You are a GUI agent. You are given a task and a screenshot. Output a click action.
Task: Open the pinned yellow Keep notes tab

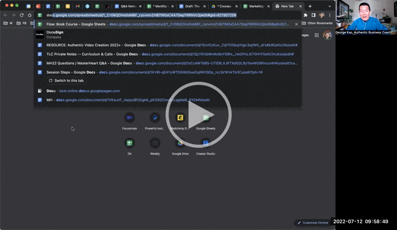[68, 6]
